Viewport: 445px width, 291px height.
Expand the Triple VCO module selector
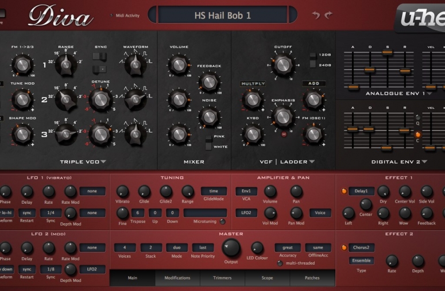coord(103,162)
